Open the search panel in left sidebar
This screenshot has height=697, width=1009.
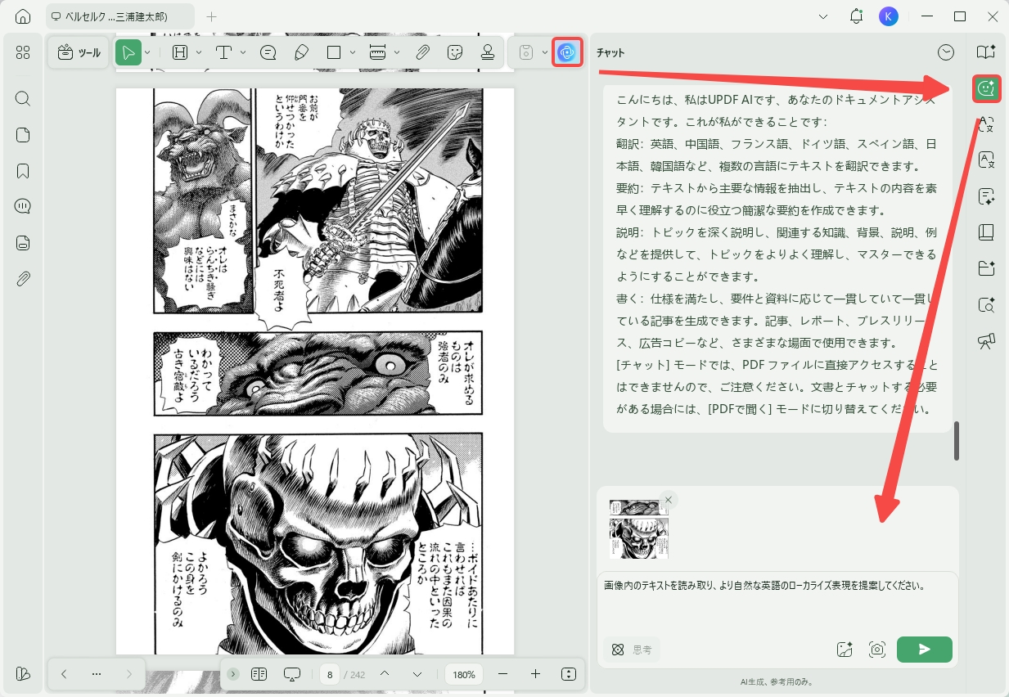pos(23,99)
